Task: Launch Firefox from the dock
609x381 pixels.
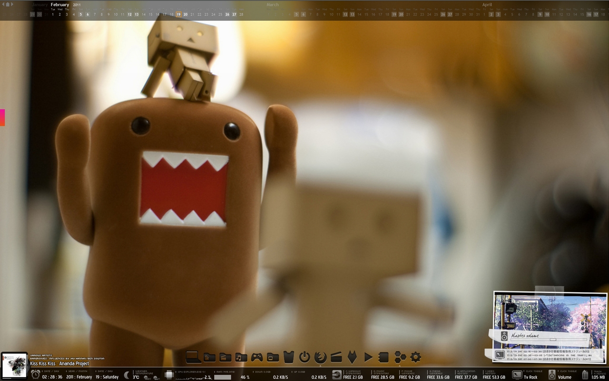Action: 321,357
